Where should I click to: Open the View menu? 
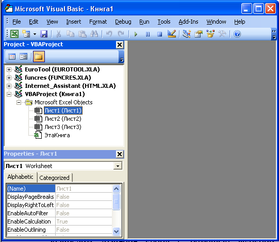[x=52, y=22]
